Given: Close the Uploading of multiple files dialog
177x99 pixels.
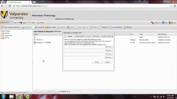Looking at the screenshot, I should point(113,33).
